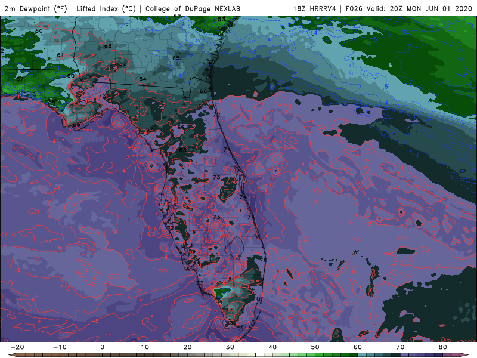
Task: Click the dewpoint value 68 on the map
Action: point(183,150)
